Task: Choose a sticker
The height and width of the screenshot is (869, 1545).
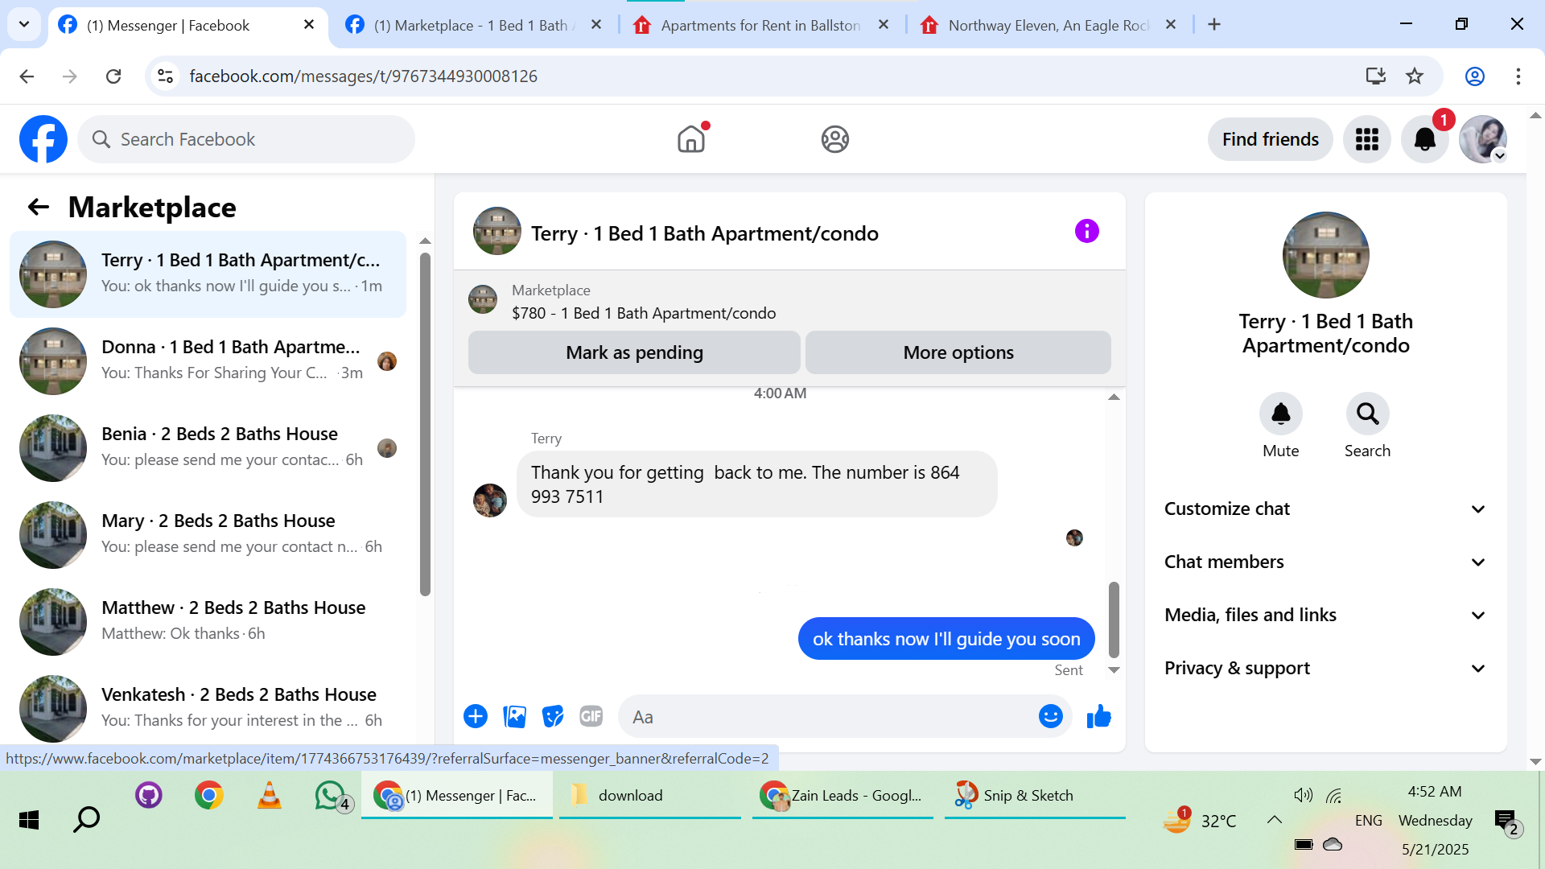Action: point(553,716)
